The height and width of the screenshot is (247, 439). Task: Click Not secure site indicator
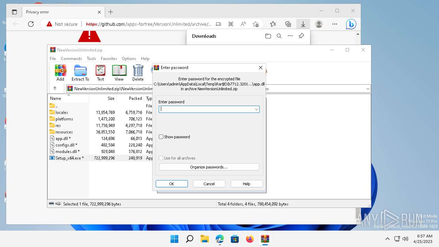[x=62, y=24]
